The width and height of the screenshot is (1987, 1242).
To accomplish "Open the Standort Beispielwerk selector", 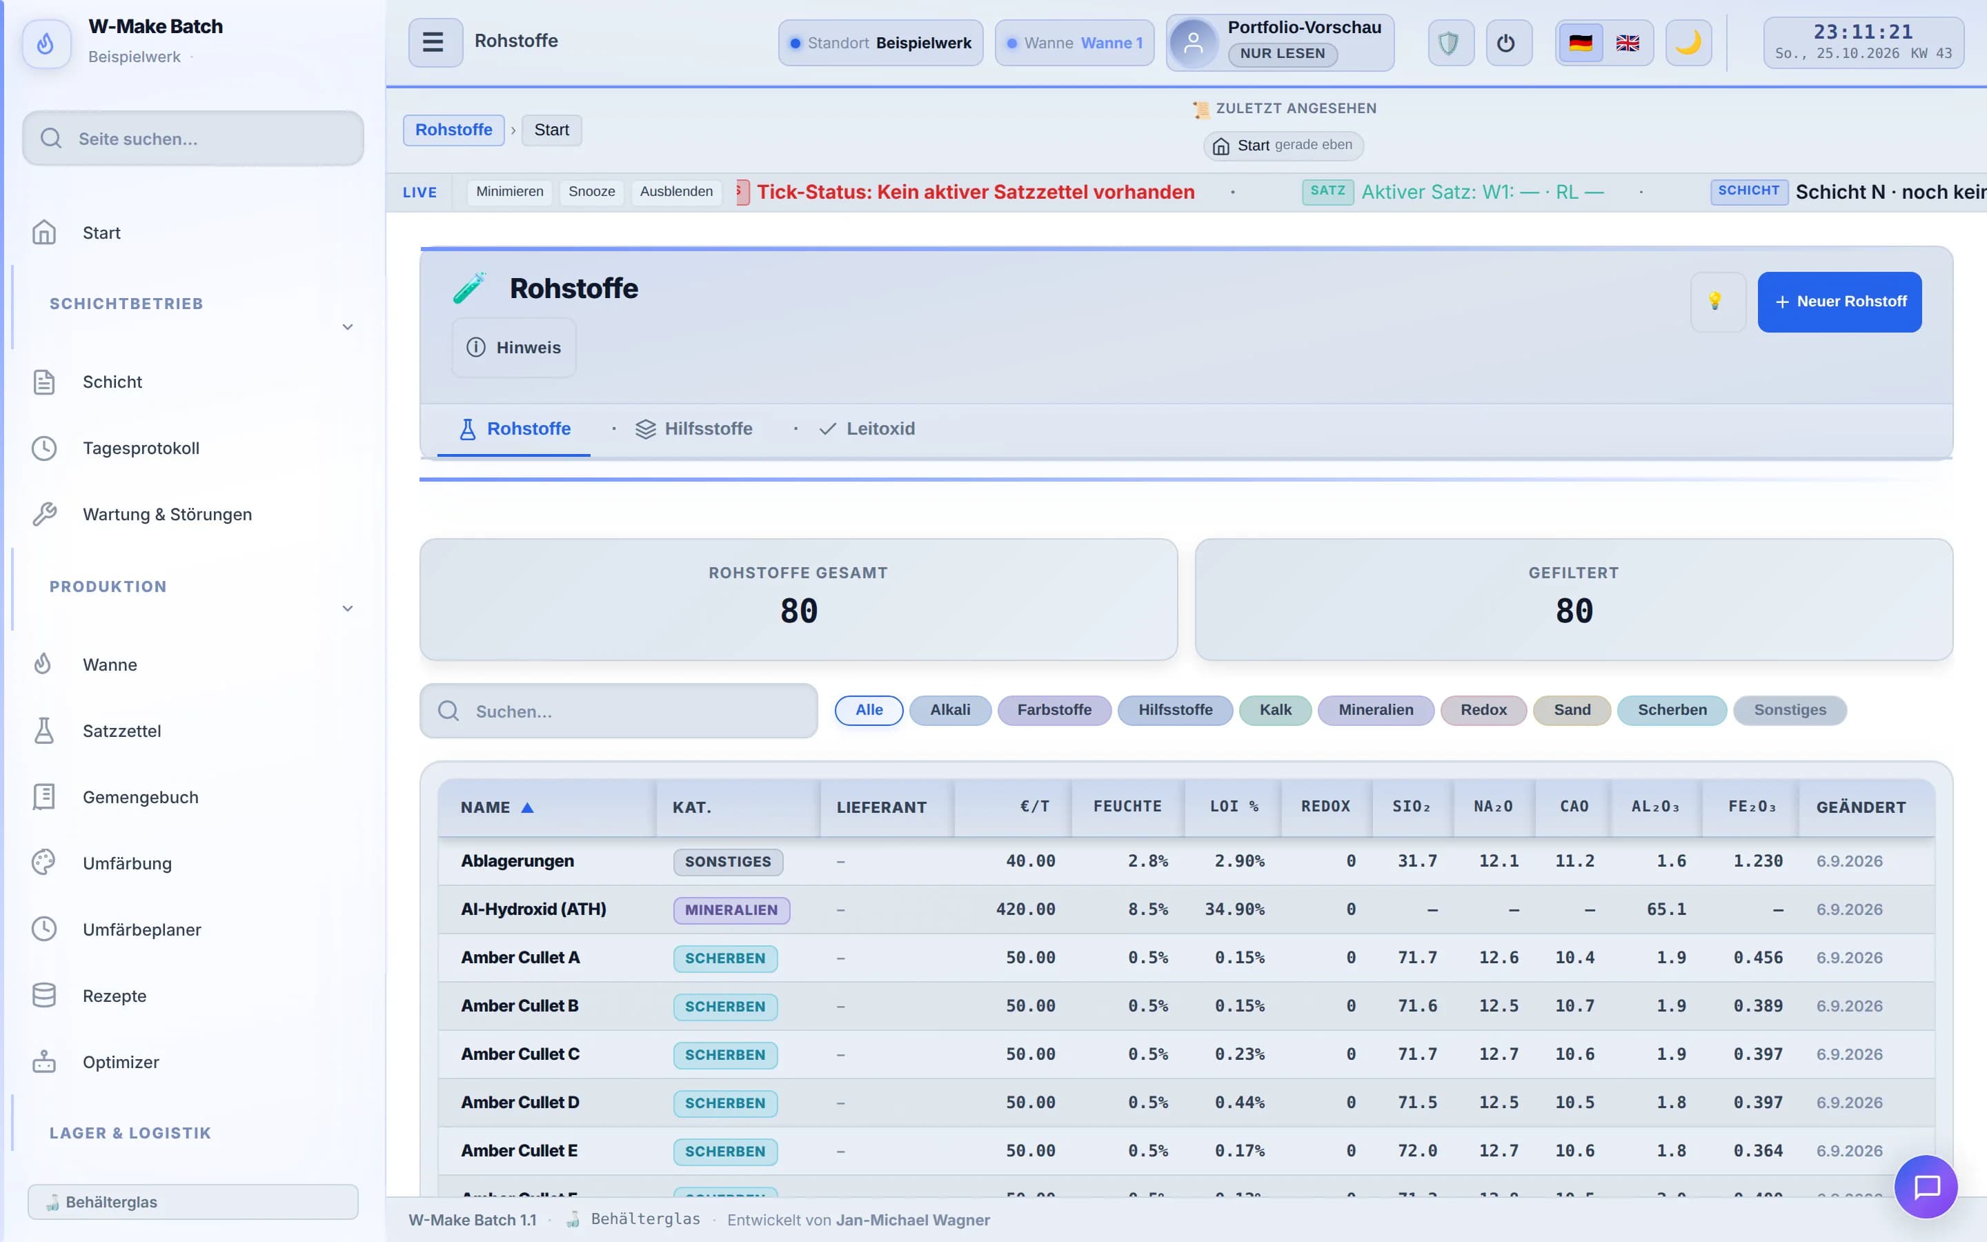I will click(880, 43).
